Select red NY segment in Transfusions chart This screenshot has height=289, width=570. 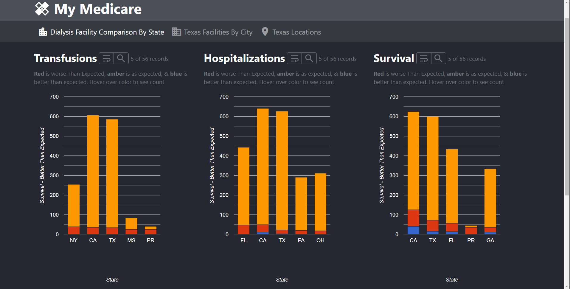(74, 231)
